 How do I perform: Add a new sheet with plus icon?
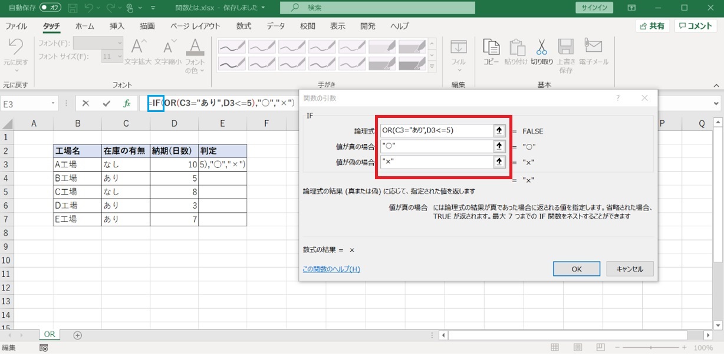(77, 335)
